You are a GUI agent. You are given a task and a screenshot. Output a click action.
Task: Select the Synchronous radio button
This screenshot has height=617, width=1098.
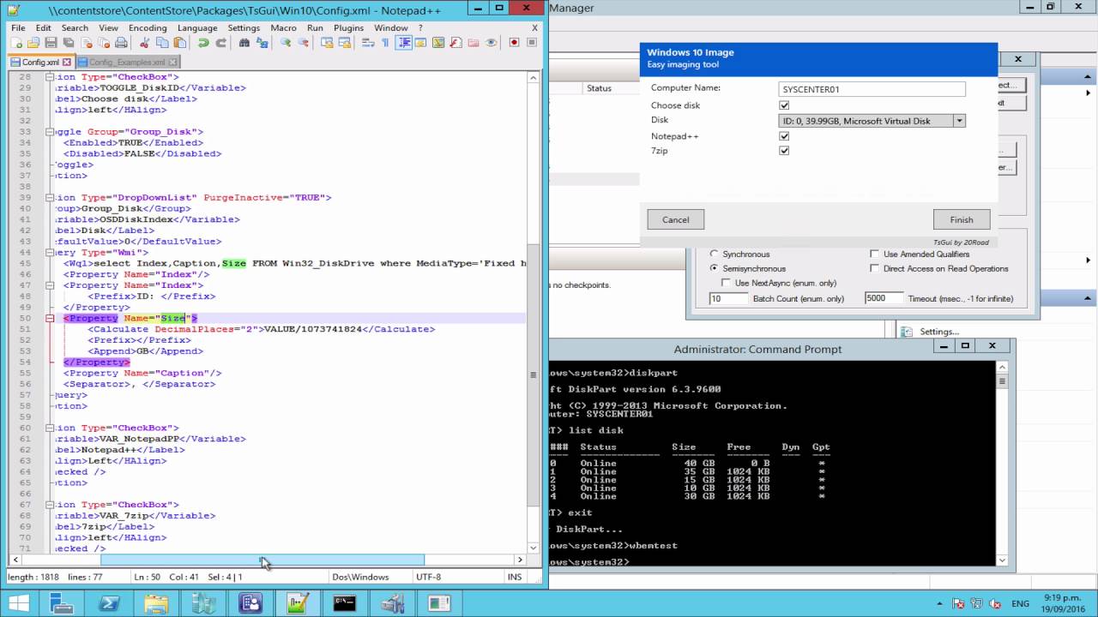pyautogui.click(x=714, y=254)
